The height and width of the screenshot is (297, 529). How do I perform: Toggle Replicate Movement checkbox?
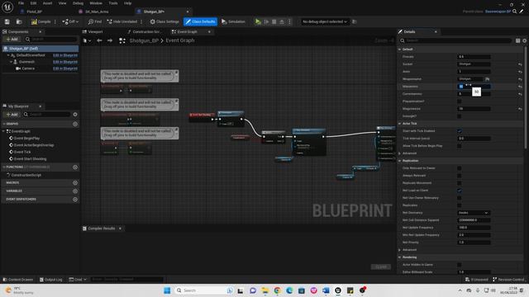pyautogui.click(x=460, y=183)
